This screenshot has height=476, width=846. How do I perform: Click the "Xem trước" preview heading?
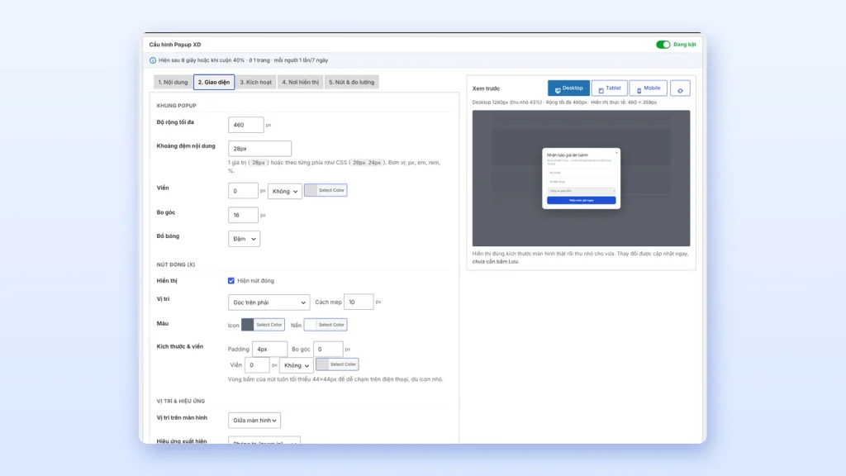(486, 88)
